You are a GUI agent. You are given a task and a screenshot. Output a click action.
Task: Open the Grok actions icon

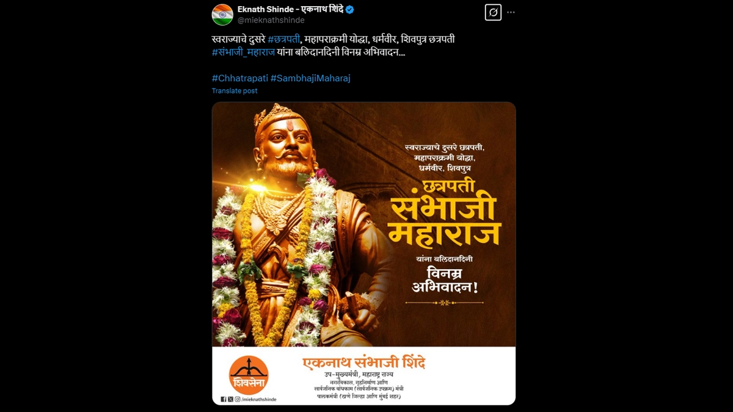coord(493,12)
